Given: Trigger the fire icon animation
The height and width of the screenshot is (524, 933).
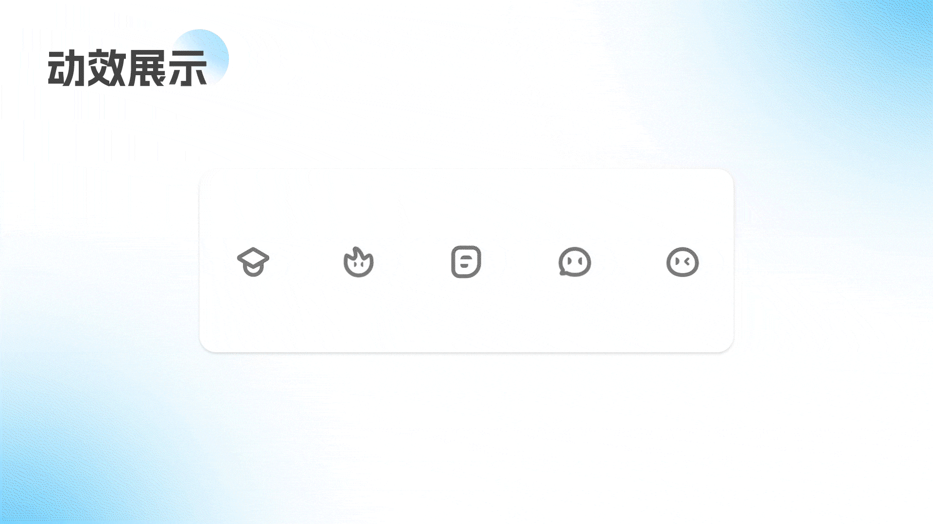Looking at the screenshot, I should click(x=359, y=262).
